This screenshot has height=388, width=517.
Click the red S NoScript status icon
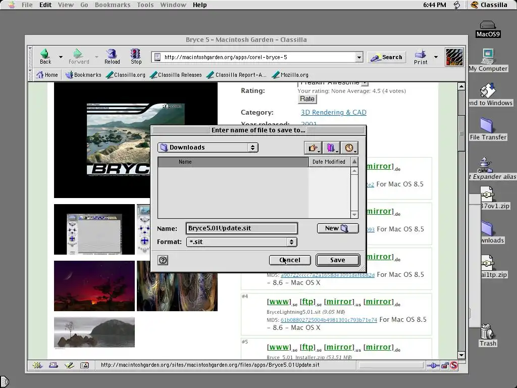(x=454, y=365)
